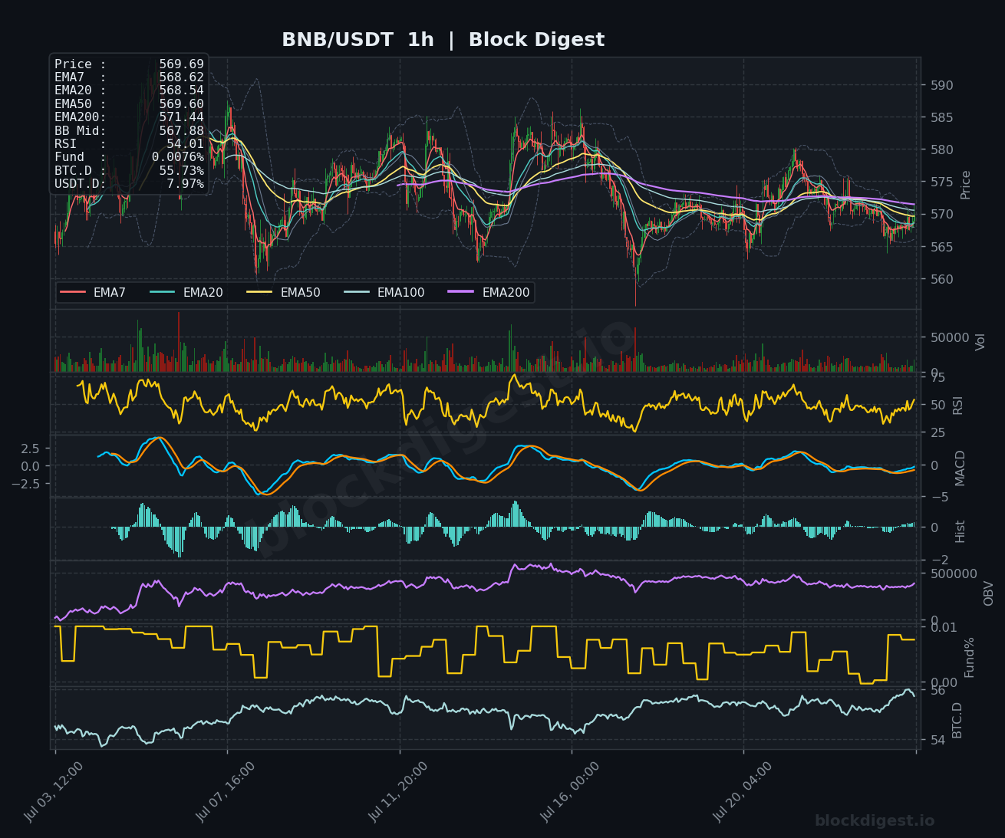The height and width of the screenshot is (838, 1005).
Task: Click the EMA200 legend entry
Action: coord(489,292)
